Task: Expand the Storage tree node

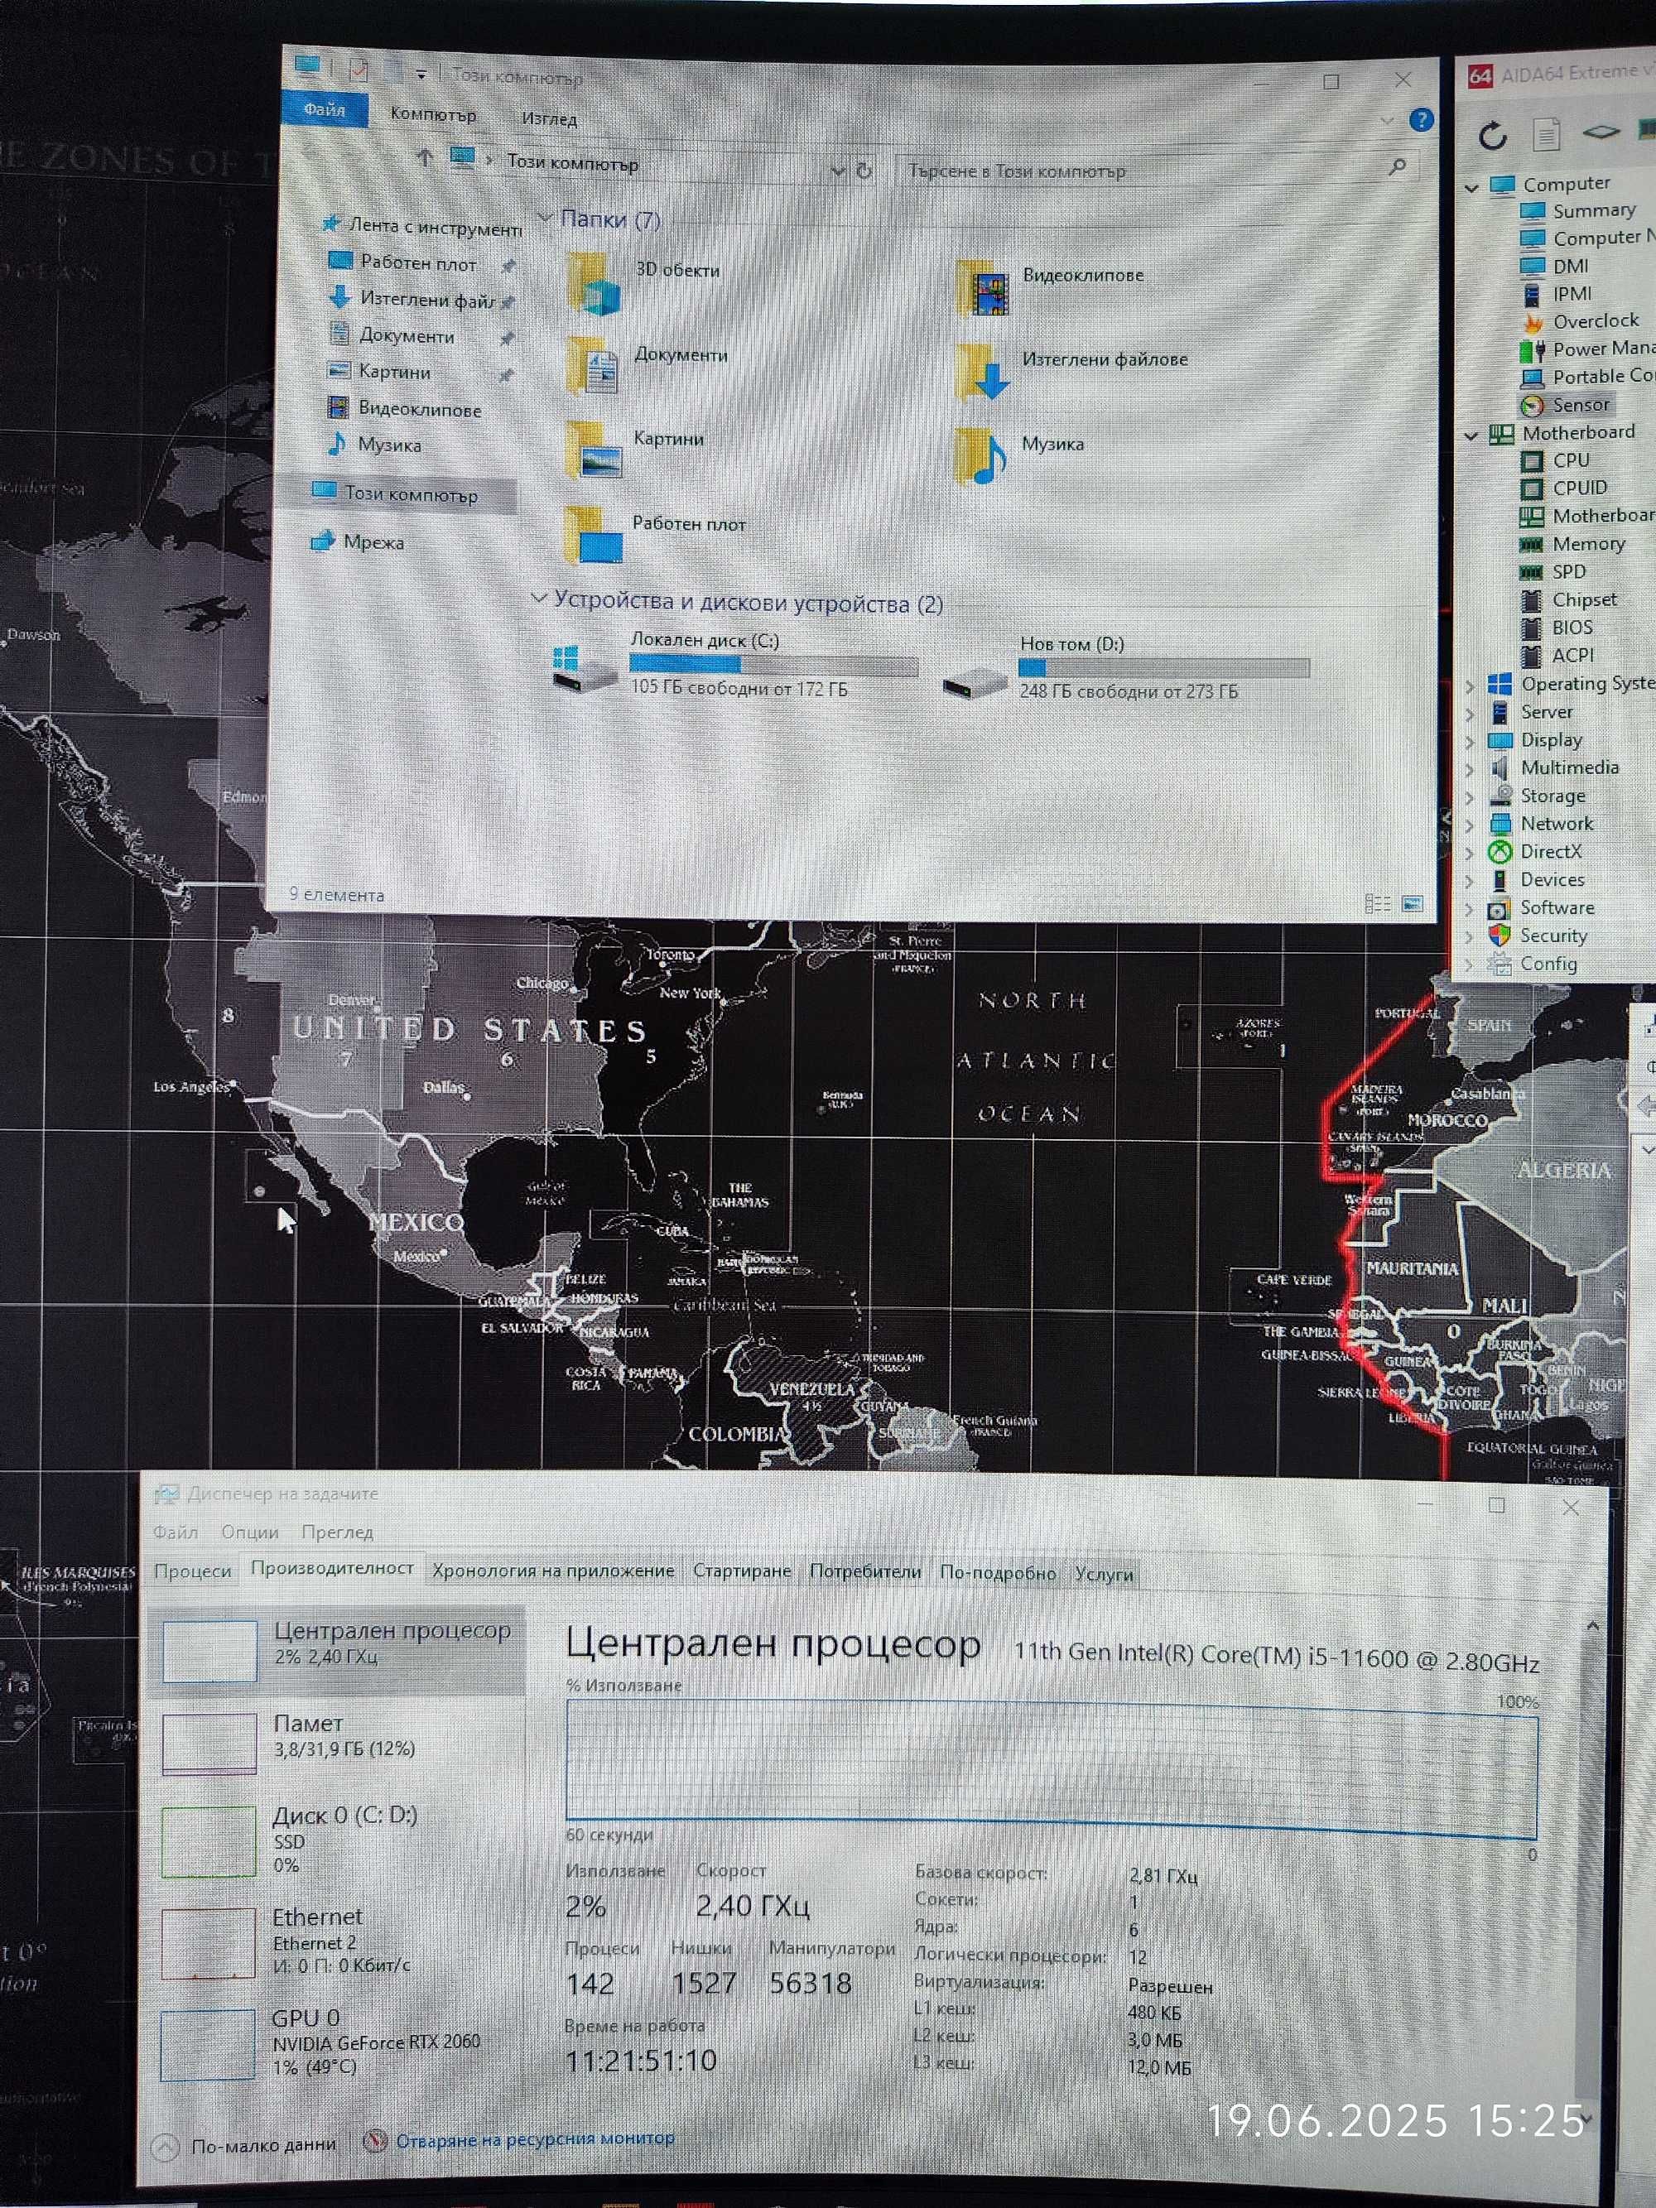Action: click(1470, 796)
